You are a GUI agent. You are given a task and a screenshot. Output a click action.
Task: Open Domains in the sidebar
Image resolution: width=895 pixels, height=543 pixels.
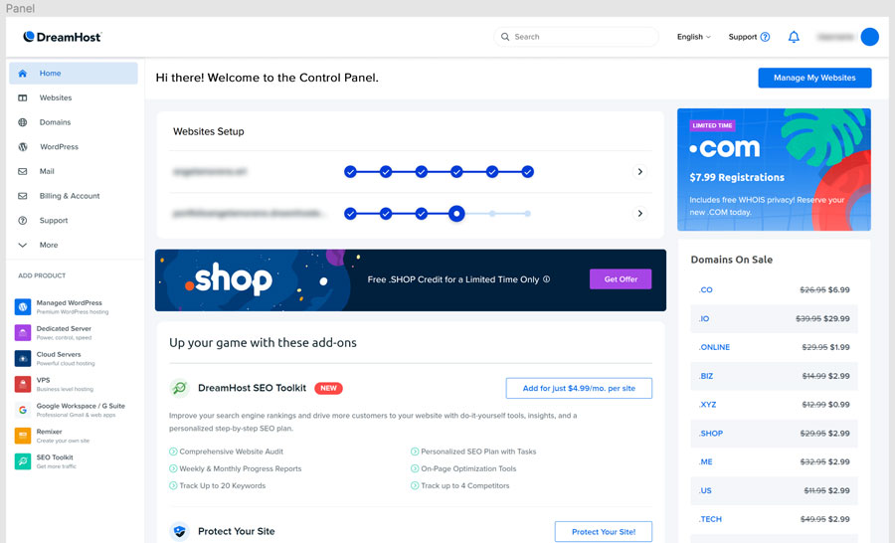55,122
